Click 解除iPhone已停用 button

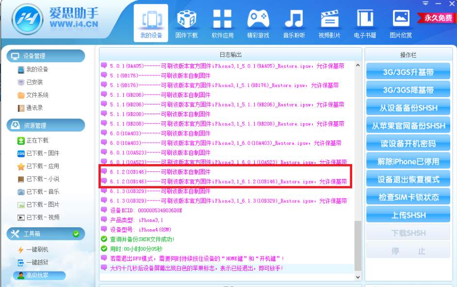click(408, 161)
